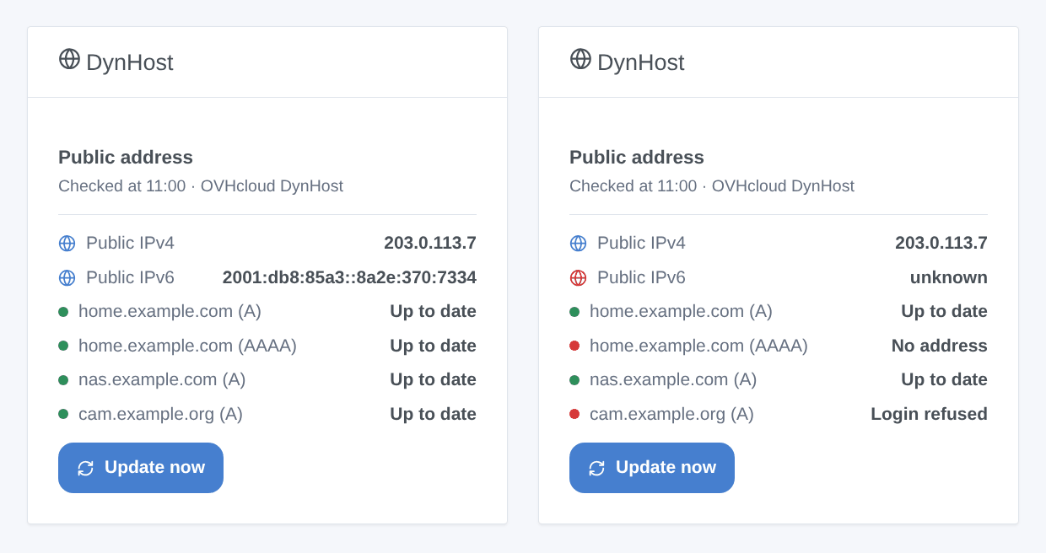1046x553 pixels.
Task: Click red dot beside cam.example.org (A) in right card
Action: (x=574, y=414)
